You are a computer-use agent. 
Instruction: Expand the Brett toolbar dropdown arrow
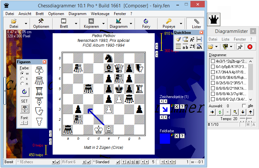pyautogui.click(x=76, y=24)
